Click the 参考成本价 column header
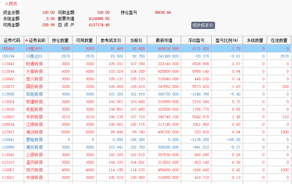Image resolution: width=292 pixels, height=184 pixels. [x=111, y=40]
